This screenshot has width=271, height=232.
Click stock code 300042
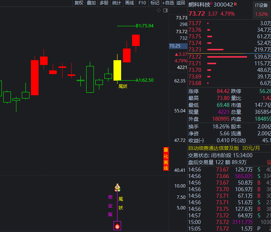click(x=223, y=5)
